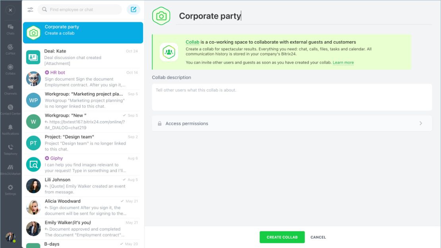Click the Corporate party title field
Screen dimensions: 441x248
[x=304, y=16]
